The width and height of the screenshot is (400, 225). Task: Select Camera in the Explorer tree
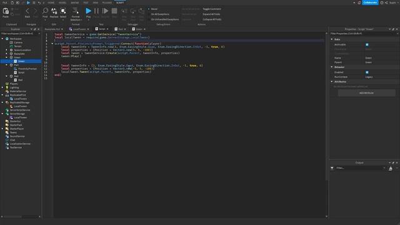(x=18, y=42)
